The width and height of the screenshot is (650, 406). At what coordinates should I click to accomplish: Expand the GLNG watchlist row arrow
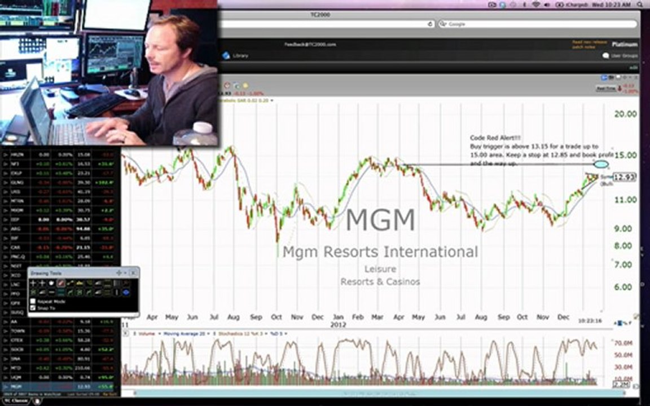(6, 182)
